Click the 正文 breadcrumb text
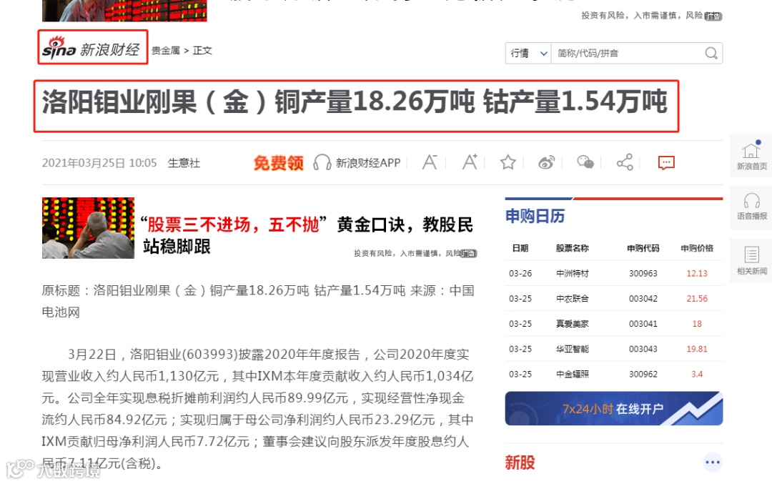The width and height of the screenshot is (772, 484). click(x=202, y=50)
